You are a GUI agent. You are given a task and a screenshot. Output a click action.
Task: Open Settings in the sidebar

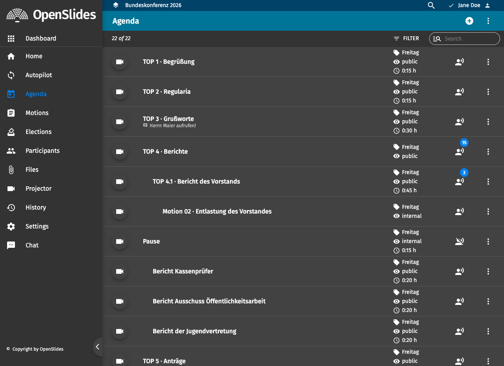[x=51, y=227]
